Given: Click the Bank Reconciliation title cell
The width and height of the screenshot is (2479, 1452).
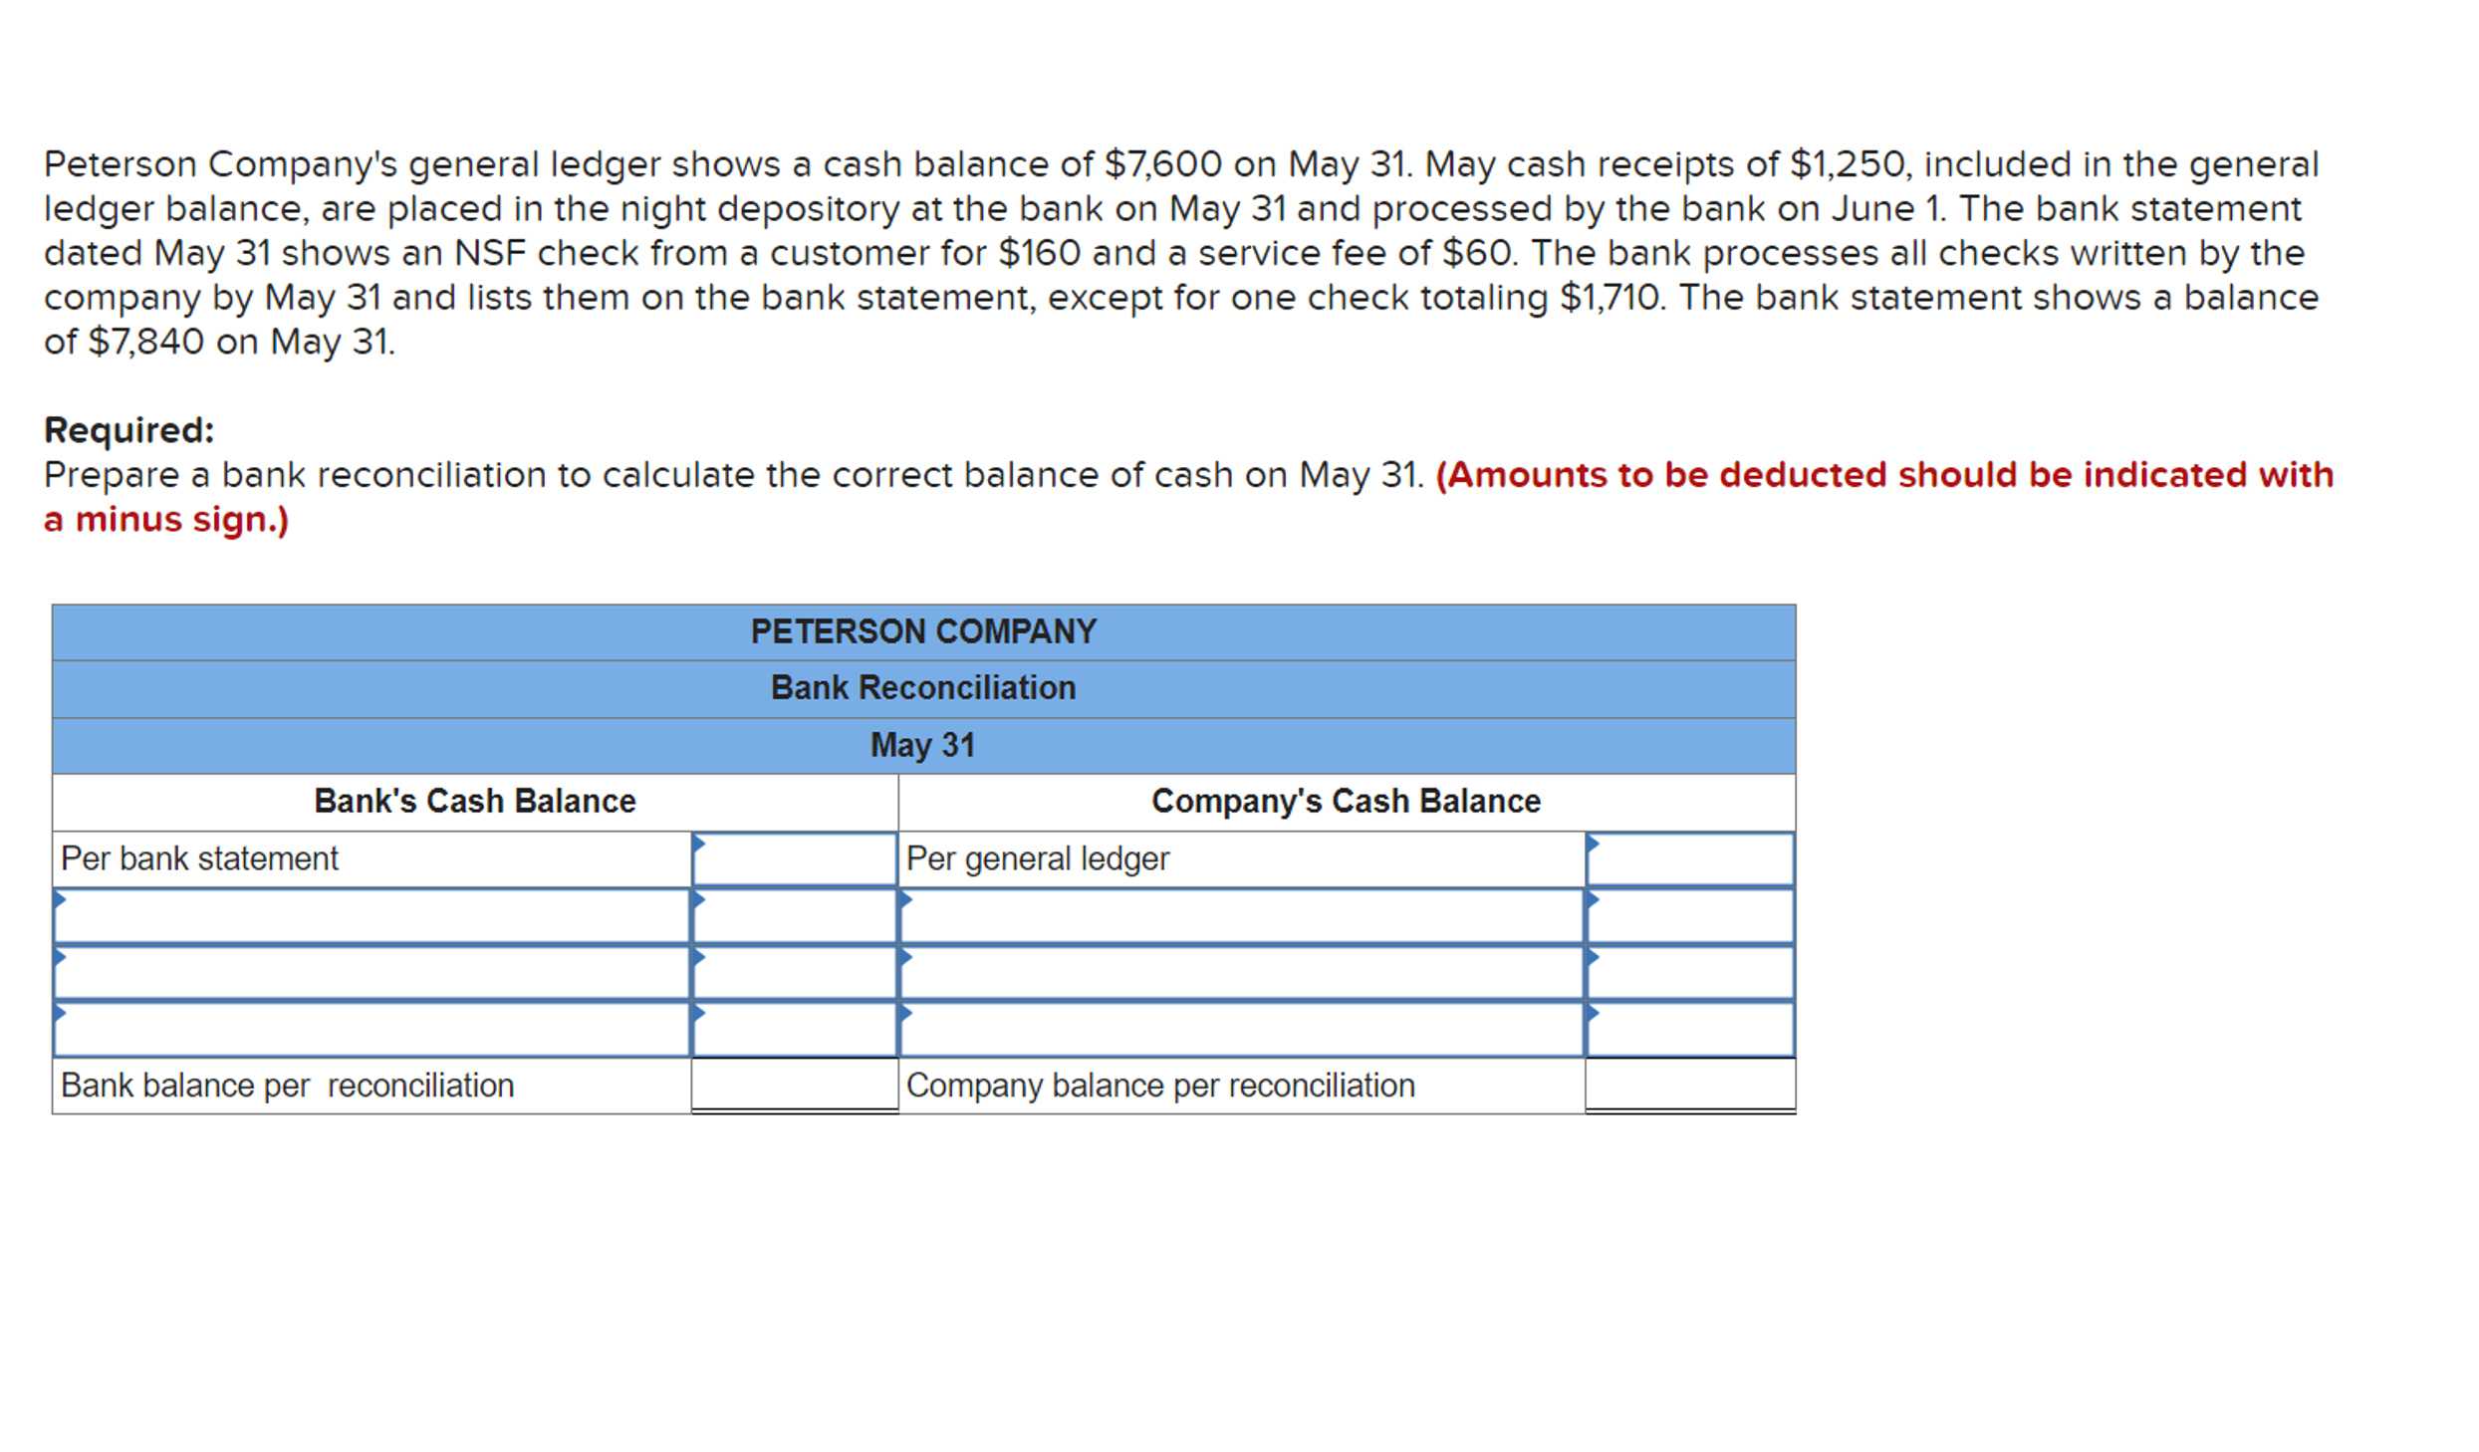Looking at the screenshot, I should (x=922, y=687).
